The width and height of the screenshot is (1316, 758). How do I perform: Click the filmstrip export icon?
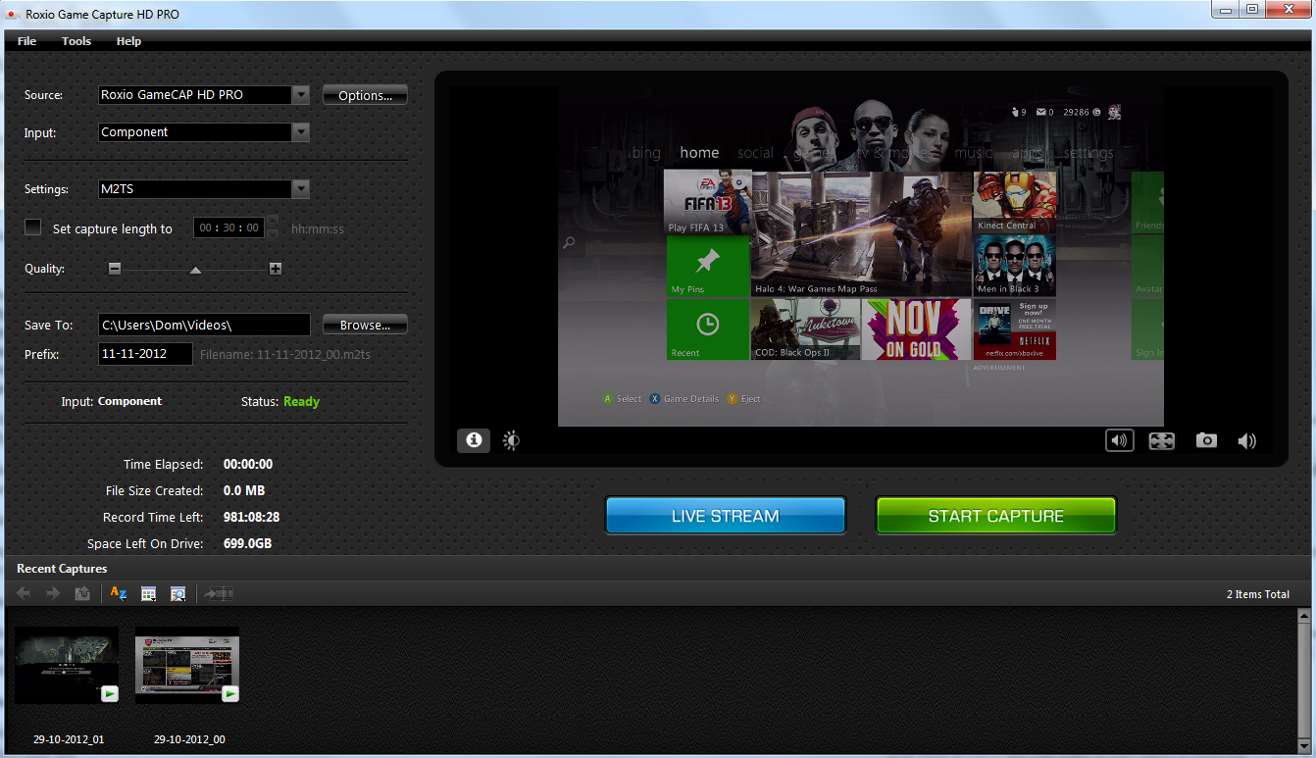pos(219,593)
